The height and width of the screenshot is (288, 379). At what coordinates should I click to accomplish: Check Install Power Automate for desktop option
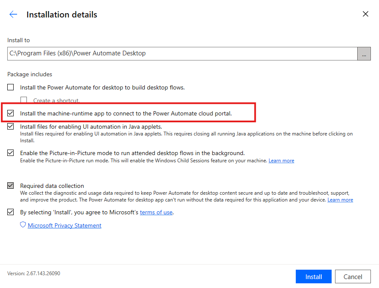tap(10, 87)
